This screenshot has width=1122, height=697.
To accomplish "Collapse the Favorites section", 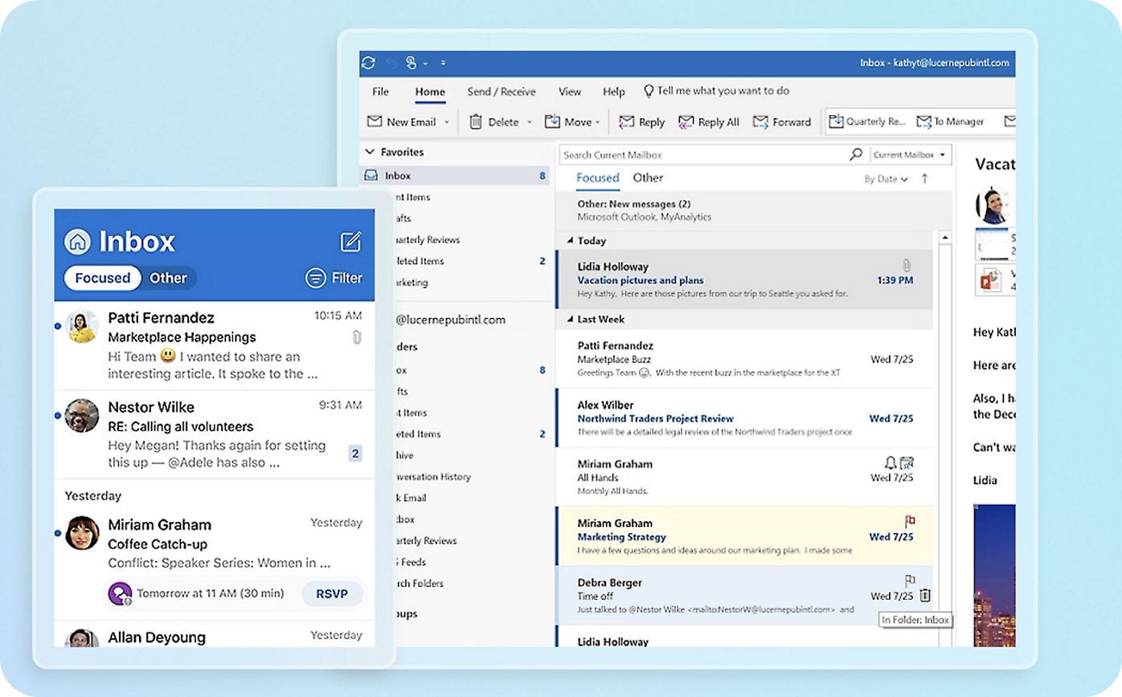I will pyautogui.click(x=370, y=152).
